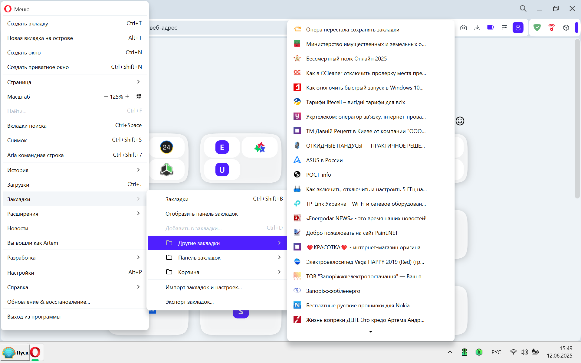Screen dimensions: 581x363
Task: Click the smiley face feedback icon
Action: pos(460,121)
